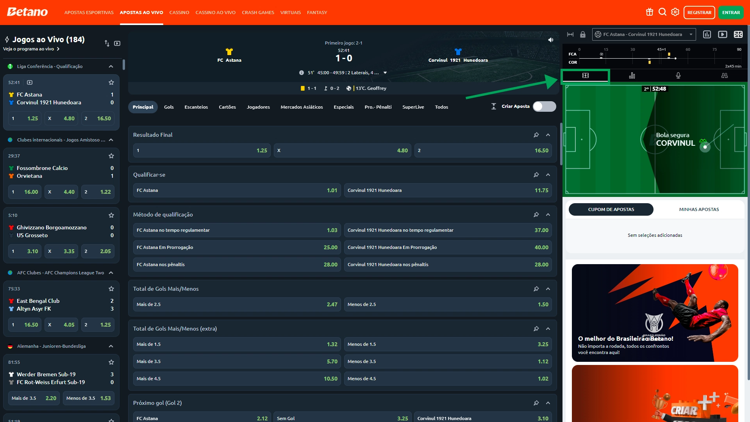Click the live stream icon beside Jogos ao Vivo
Screen dimensions: 750x422
pos(117,43)
